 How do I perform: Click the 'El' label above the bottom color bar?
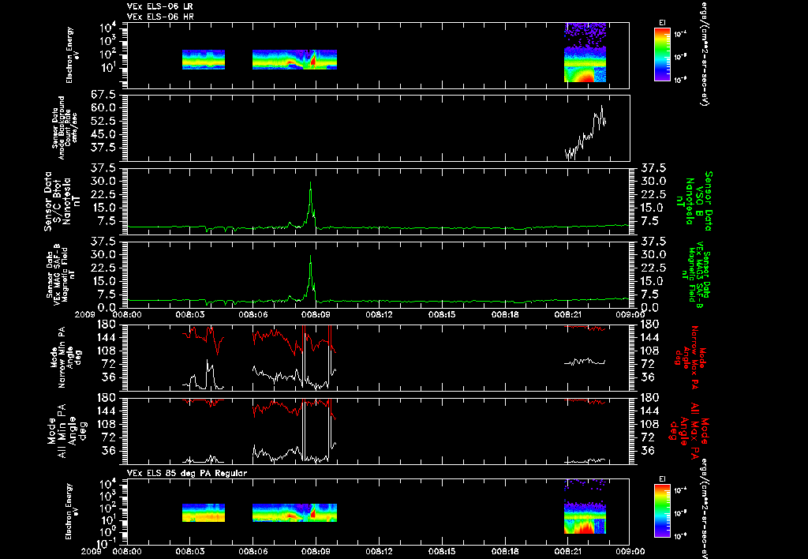tap(662, 479)
